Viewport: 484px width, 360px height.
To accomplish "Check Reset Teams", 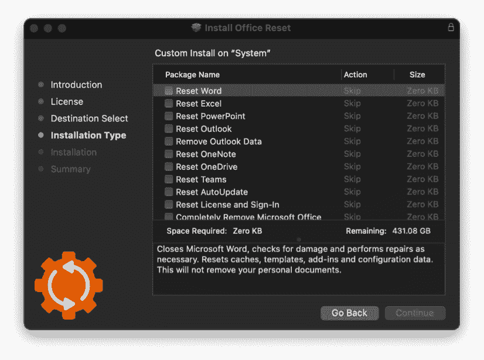I will point(168,179).
